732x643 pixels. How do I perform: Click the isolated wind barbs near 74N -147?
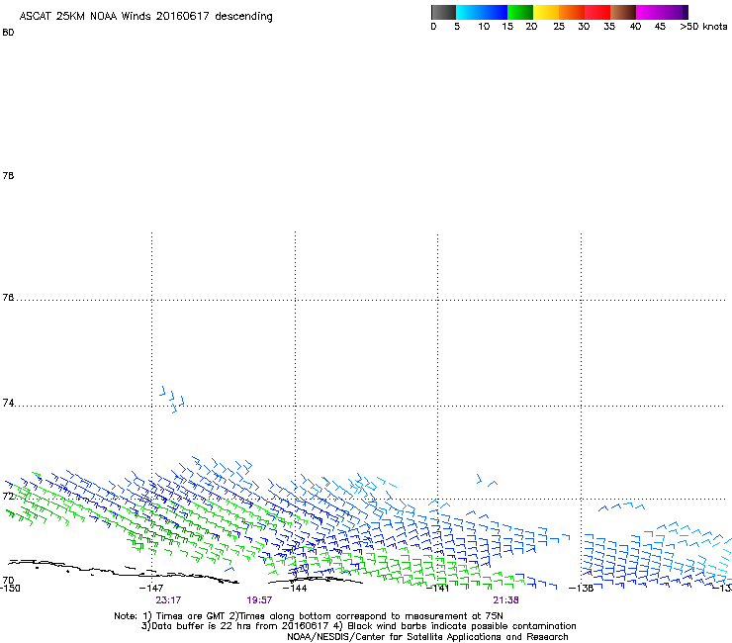[x=172, y=400]
